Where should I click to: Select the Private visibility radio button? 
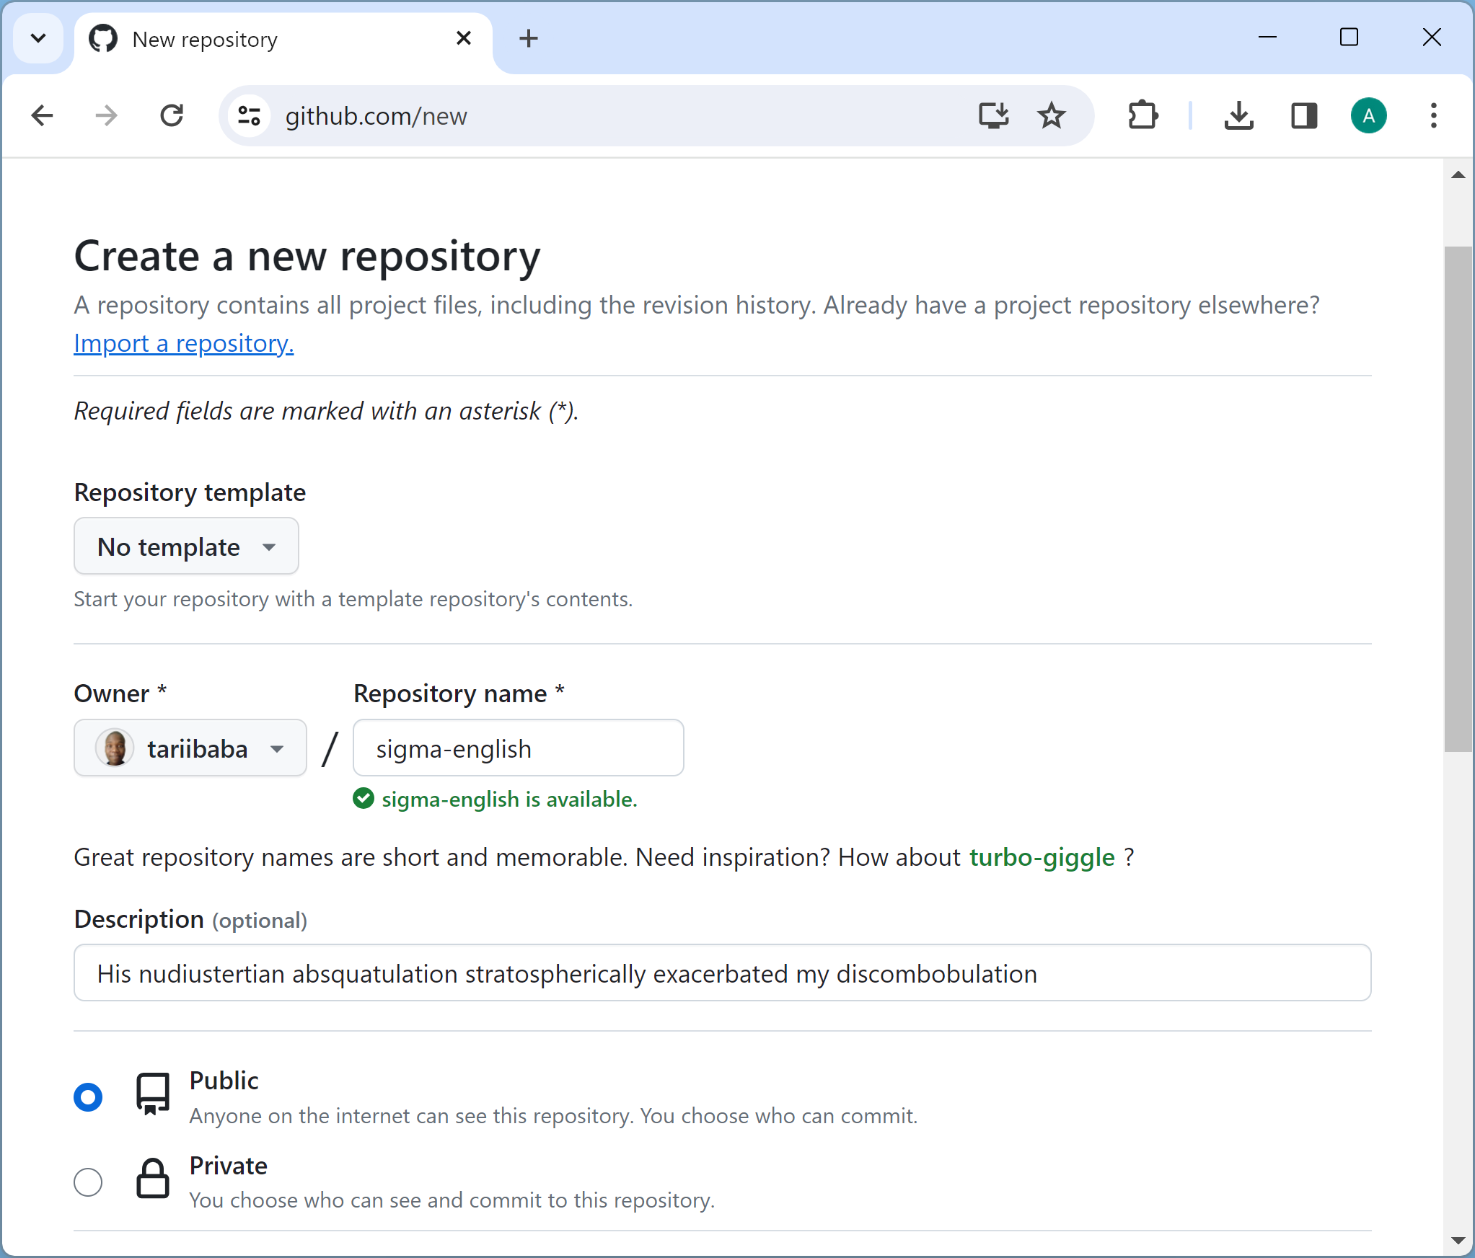(88, 1182)
